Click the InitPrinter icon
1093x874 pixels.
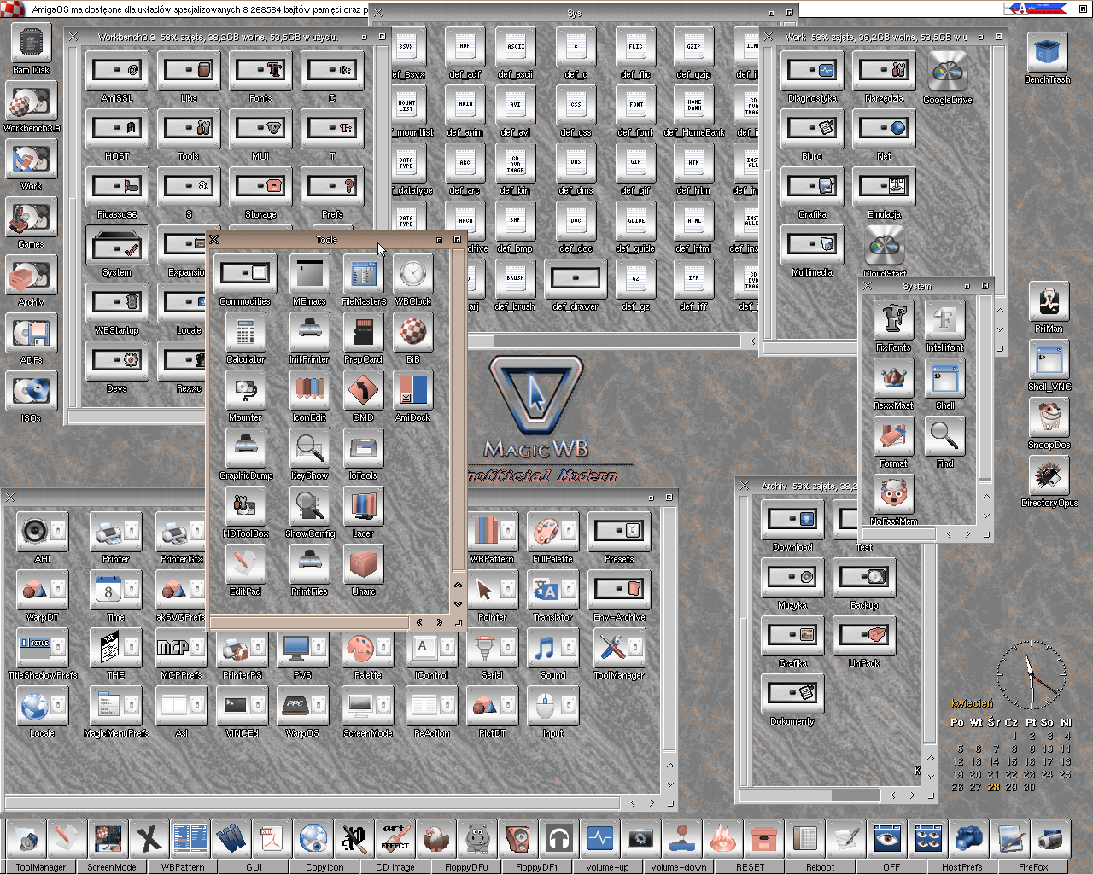click(309, 332)
